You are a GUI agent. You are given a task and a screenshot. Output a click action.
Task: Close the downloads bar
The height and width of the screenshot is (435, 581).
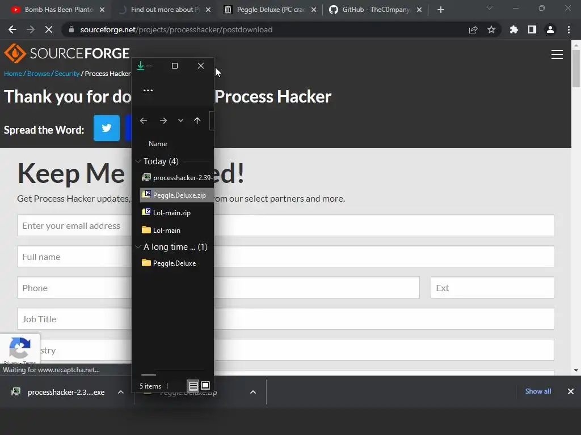click(x=571, y=391)
